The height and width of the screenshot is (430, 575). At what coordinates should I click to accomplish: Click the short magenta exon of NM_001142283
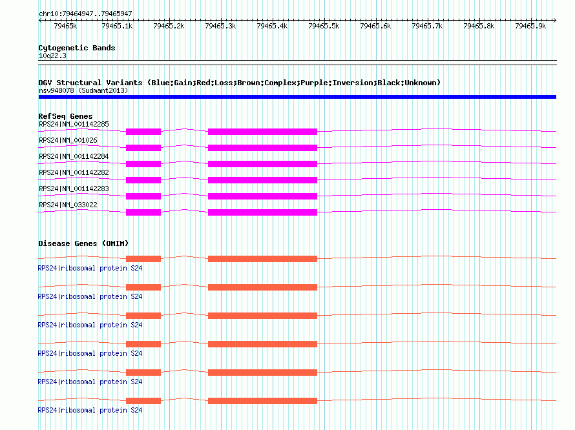143,196
